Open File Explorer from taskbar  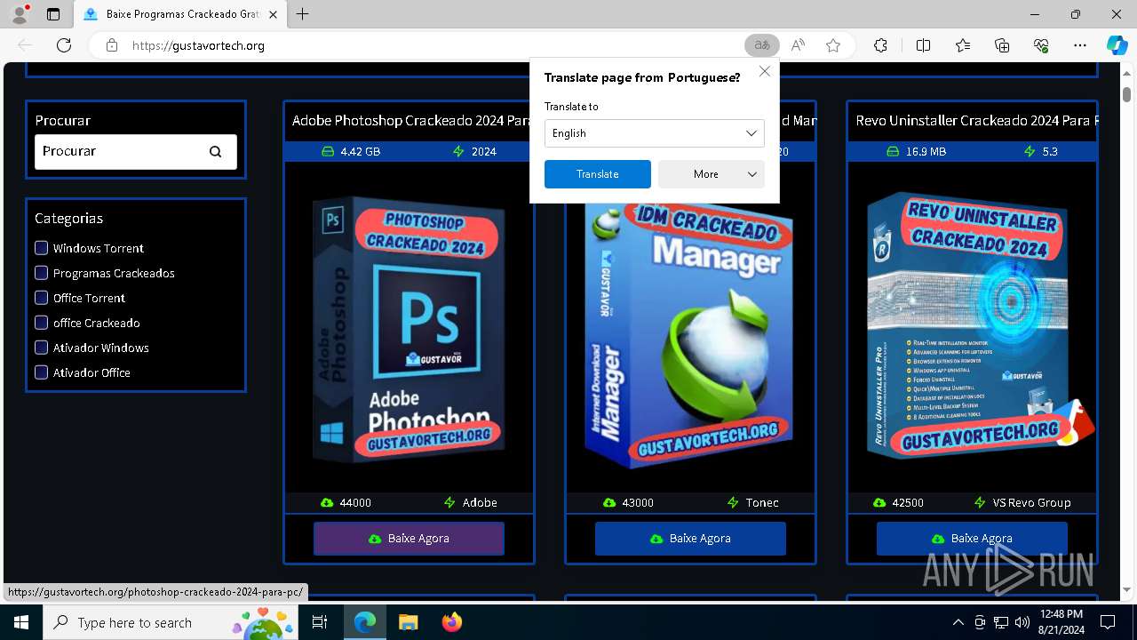[408, 622]
